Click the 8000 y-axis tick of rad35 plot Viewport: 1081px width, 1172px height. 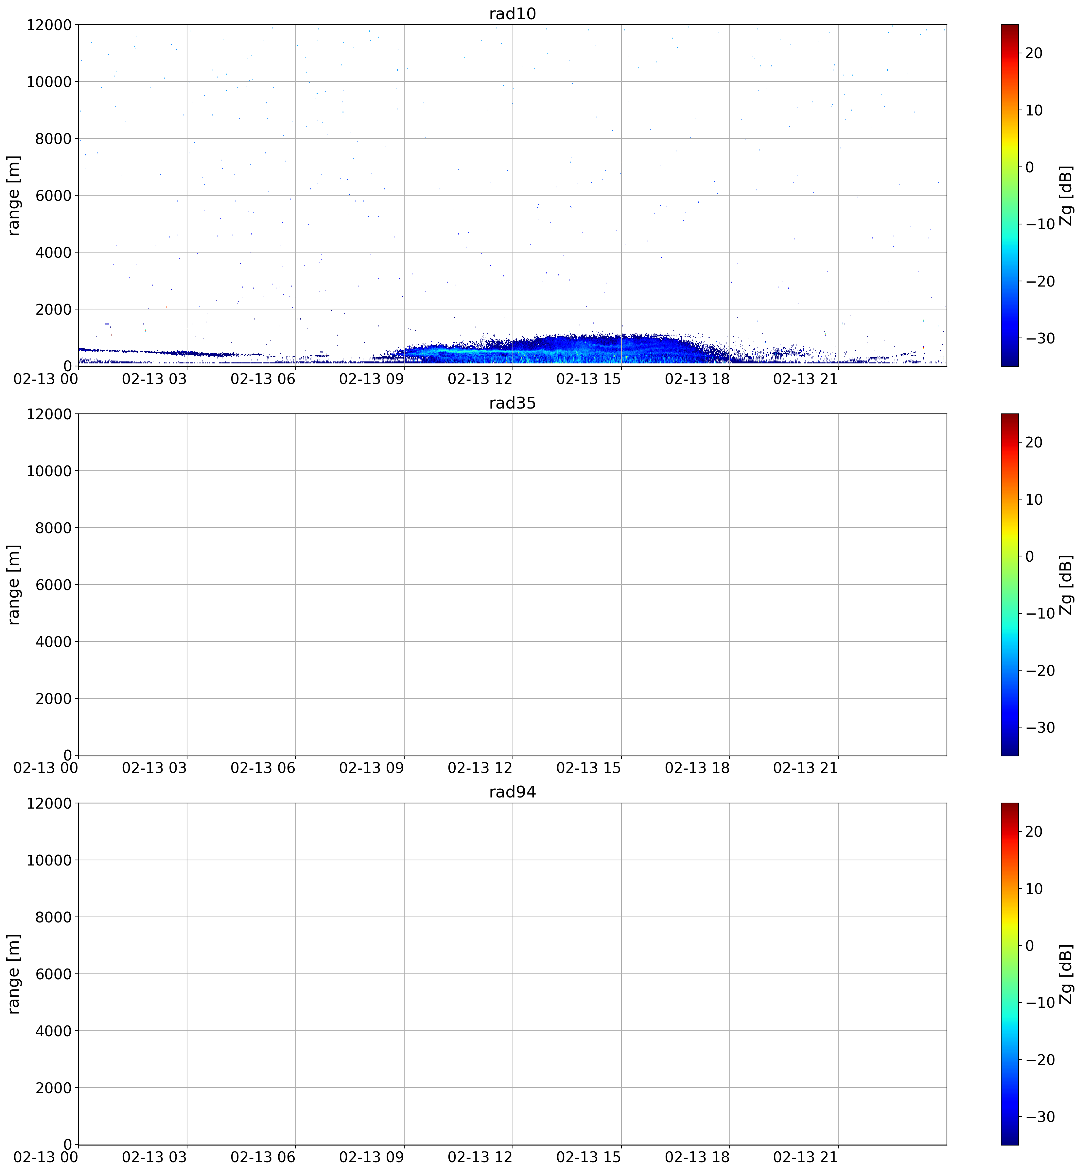point(53,528)
